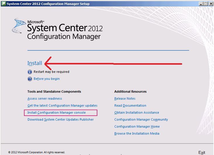Open the Release Notes link
Screen dimensions: 214x155
(125, 98)
